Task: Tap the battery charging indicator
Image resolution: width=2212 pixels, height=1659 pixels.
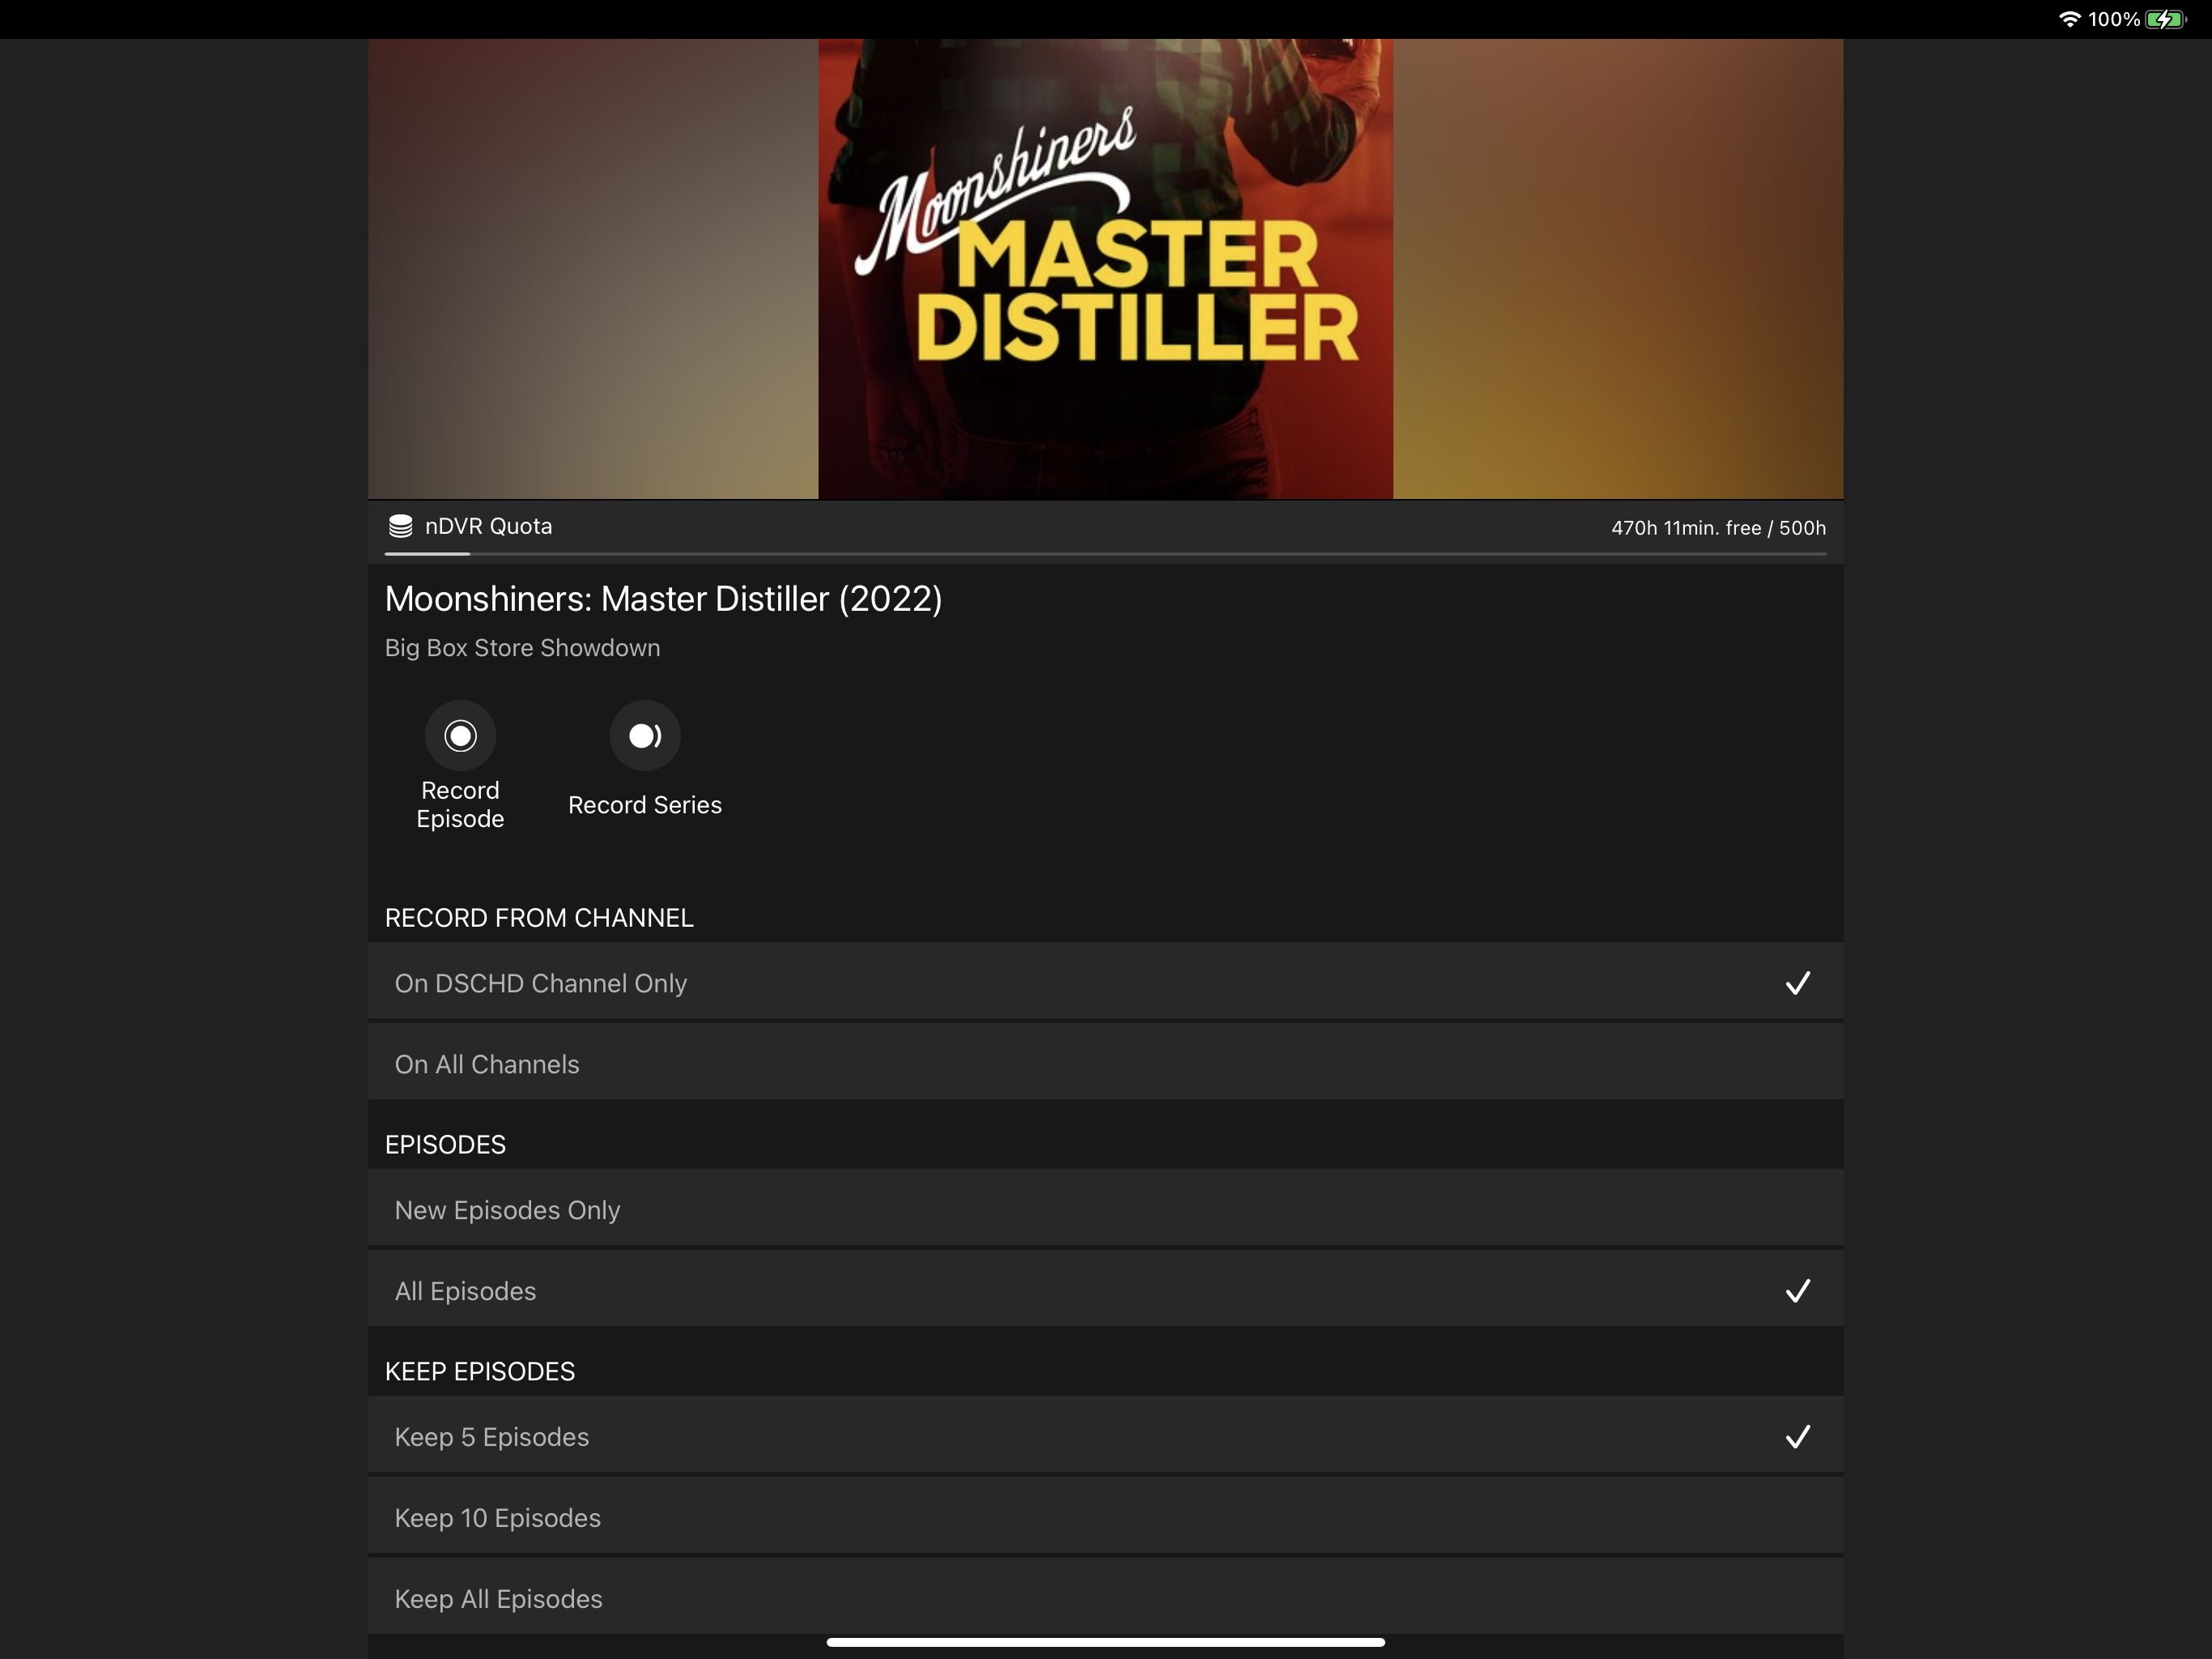Action: coord(2166,19)
